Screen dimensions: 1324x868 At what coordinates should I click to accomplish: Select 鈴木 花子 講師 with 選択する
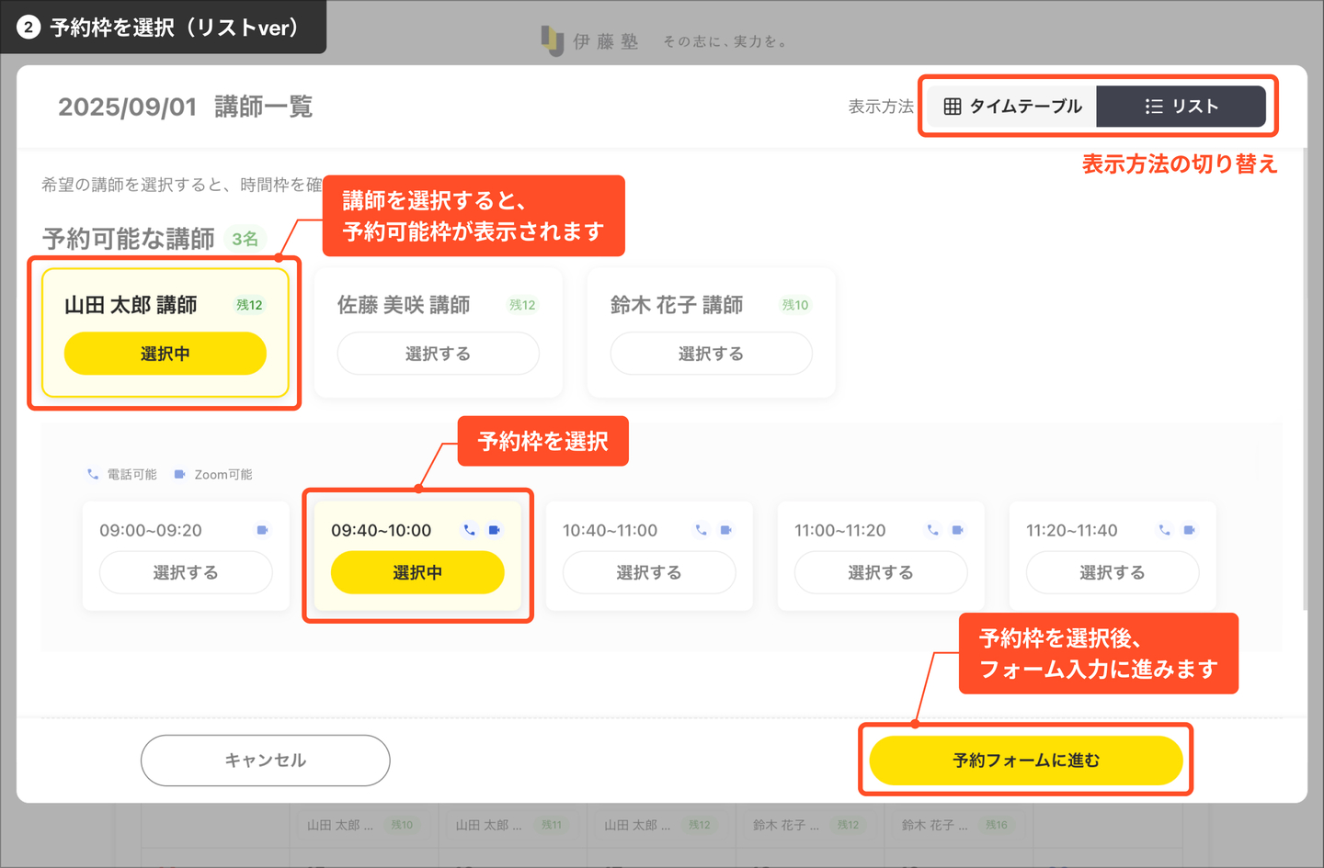coord(711,354)
